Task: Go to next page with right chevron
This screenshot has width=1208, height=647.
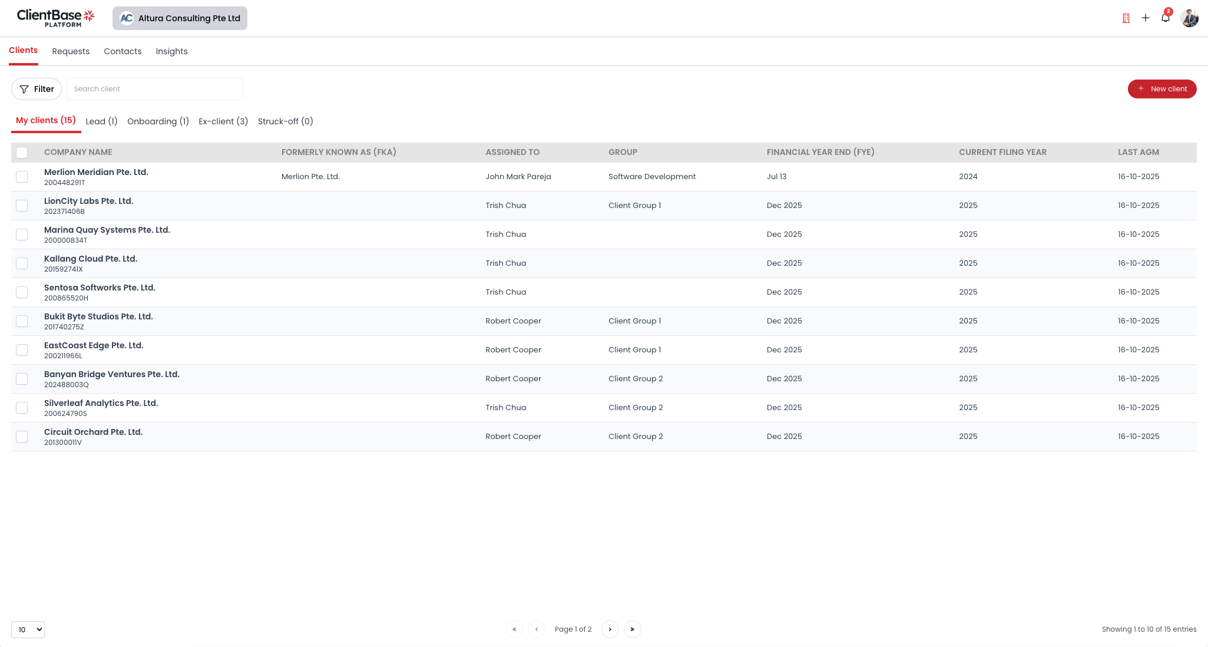Action: click(610, 629)
